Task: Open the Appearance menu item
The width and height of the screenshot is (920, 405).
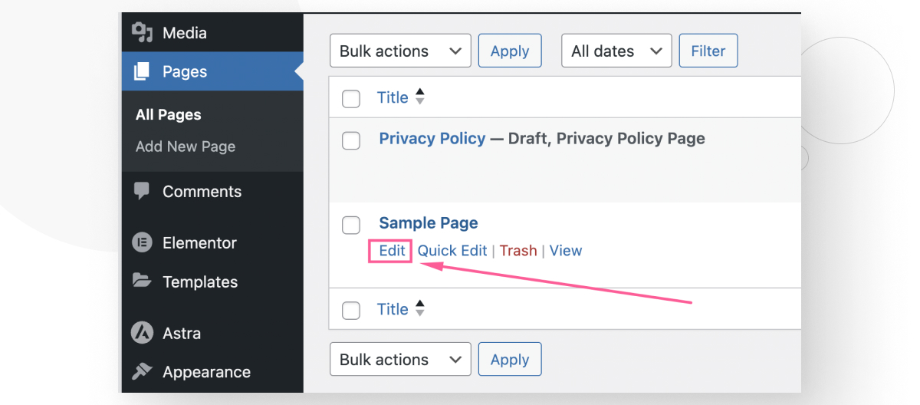Action: [x=212, y=372]
